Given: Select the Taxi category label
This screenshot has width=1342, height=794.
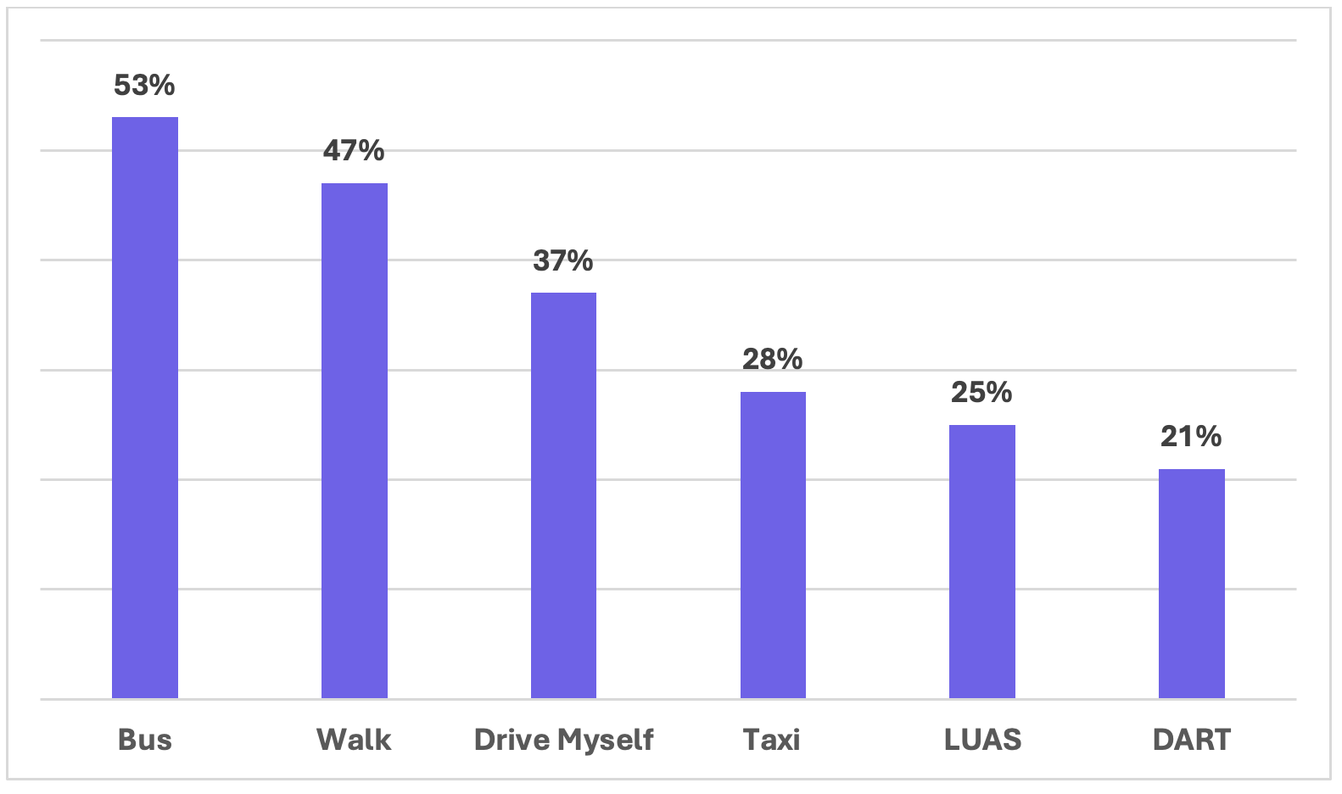Looking at the screenshot, I should click(772, 740).
